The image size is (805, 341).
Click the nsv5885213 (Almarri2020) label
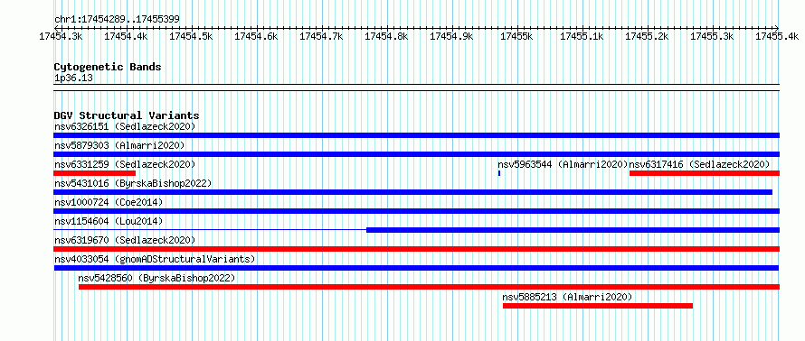pos(567,297)
